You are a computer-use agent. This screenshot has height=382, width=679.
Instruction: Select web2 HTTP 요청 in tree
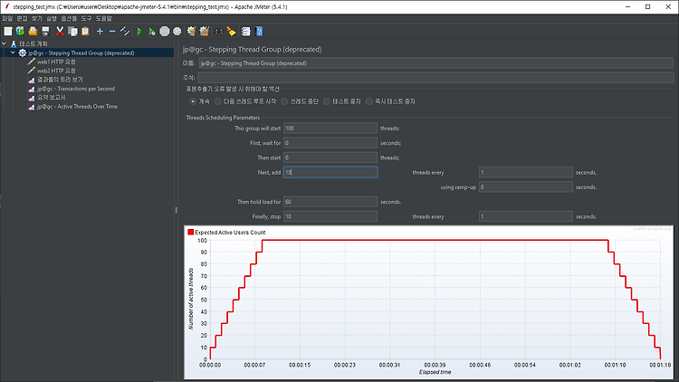click(56, 71)
